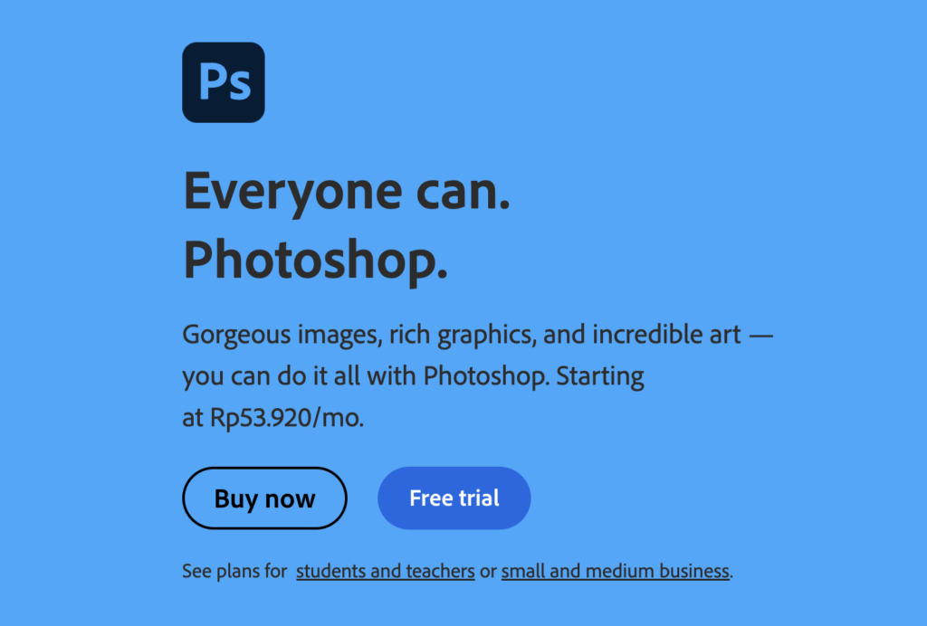
Task: Click the word Everyone in the headline
Action: [293, 193]
